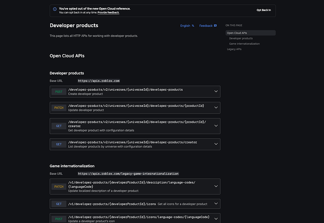This screenshot has width=324, height=223.
Task: Click the legacy-game-internationalization base URL
Action: pos(128,174)
